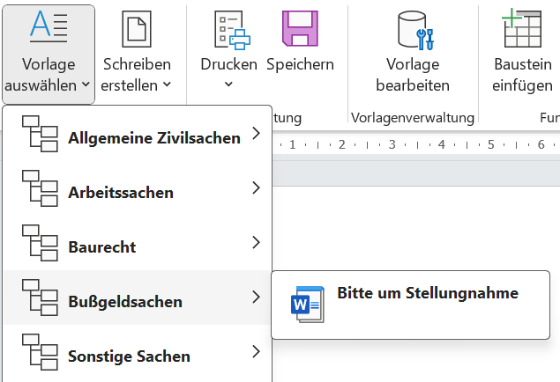Click the tree icon beside Allgemeine Zivilsachen
Image resolution: width=560 pixels, height=382 pixels.
39,136
